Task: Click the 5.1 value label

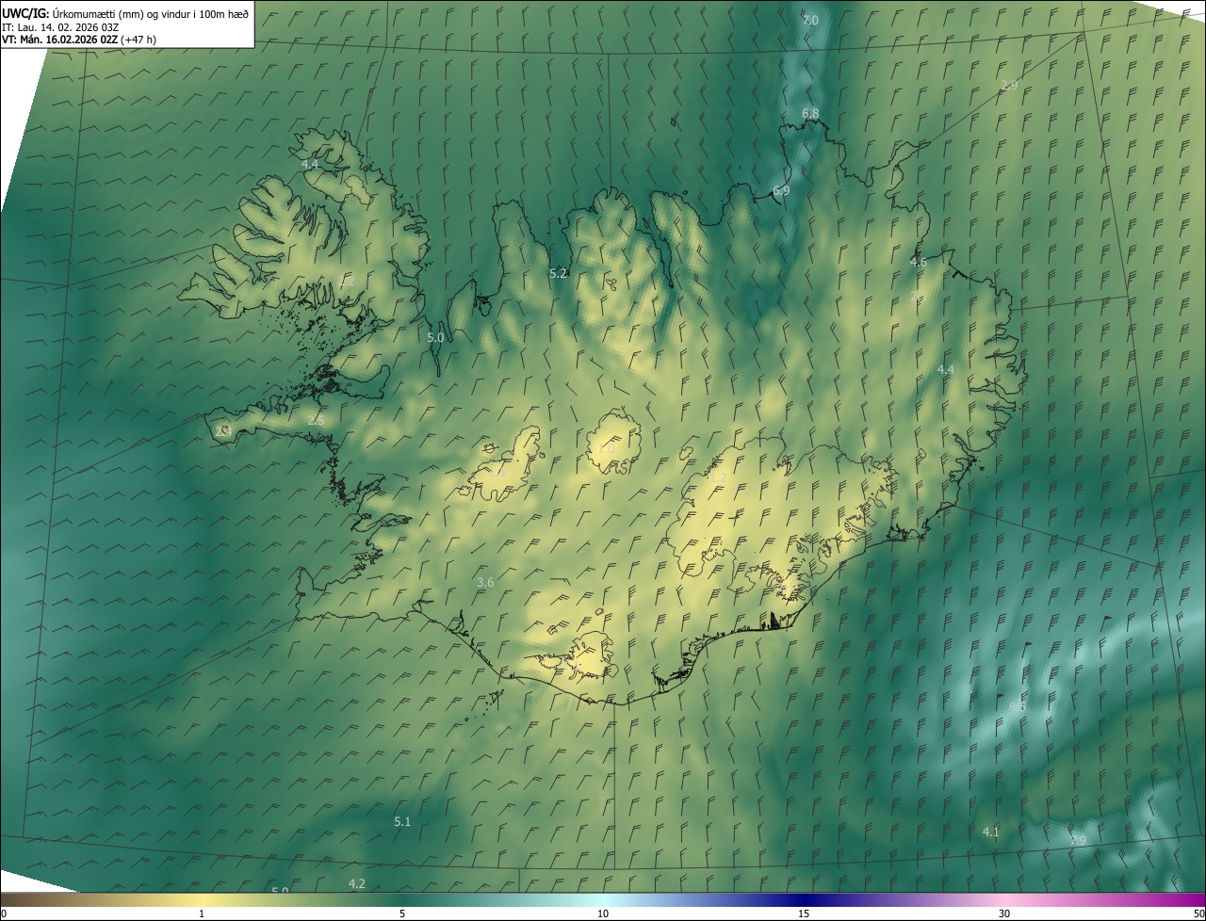Action: [402, 821]
